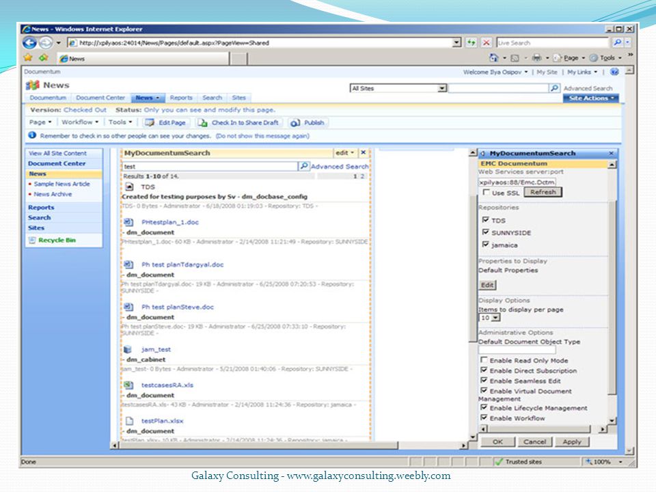656x492 pixels.
Task: Click the testcasesRA.xls Excel icon
Action: pyautogui.click(x=129, y=385)
